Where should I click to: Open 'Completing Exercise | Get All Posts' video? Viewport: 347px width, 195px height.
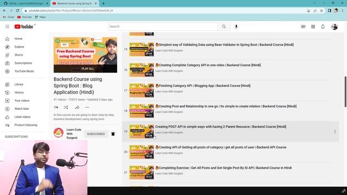point(223,168)
